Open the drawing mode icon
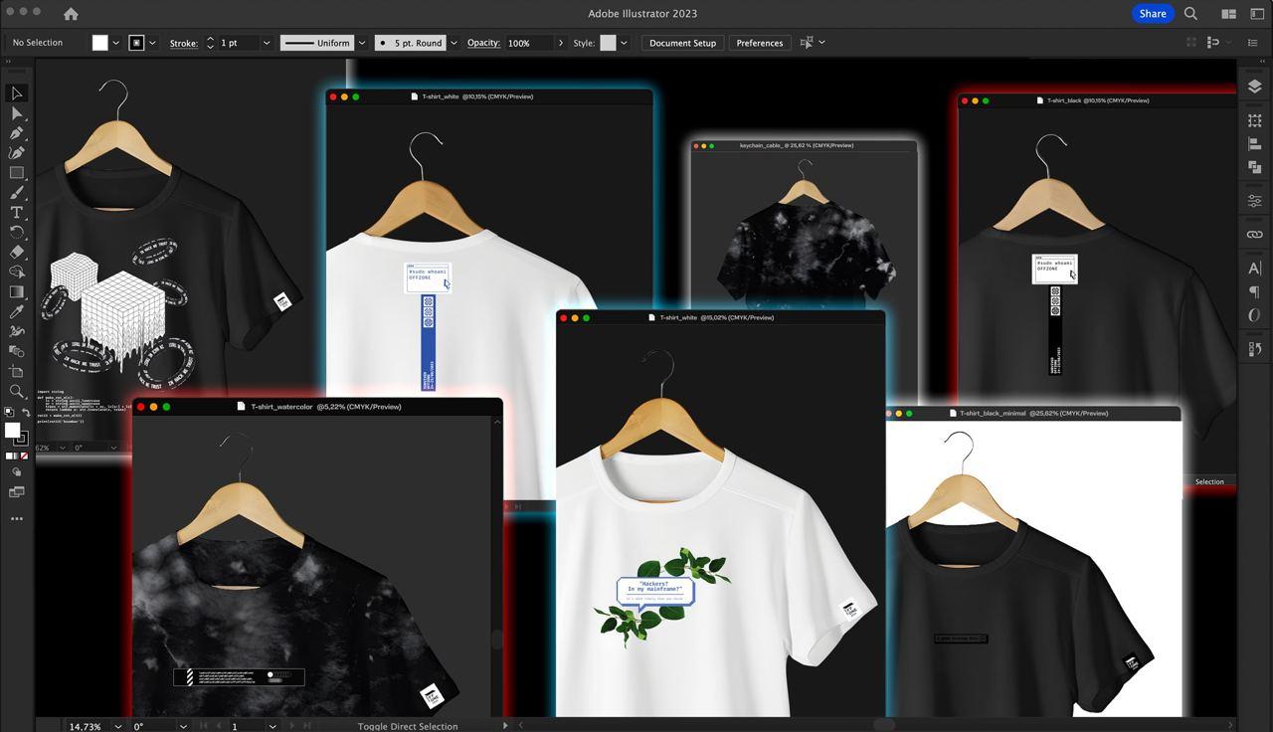The width and height of the screenshot is (1273, 732). (17, 472)
